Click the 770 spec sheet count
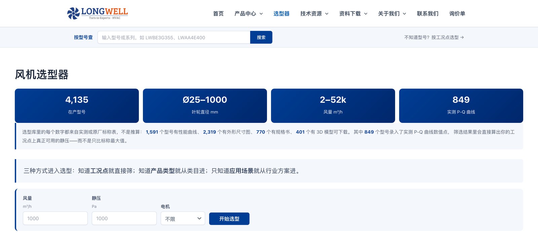 261,132
